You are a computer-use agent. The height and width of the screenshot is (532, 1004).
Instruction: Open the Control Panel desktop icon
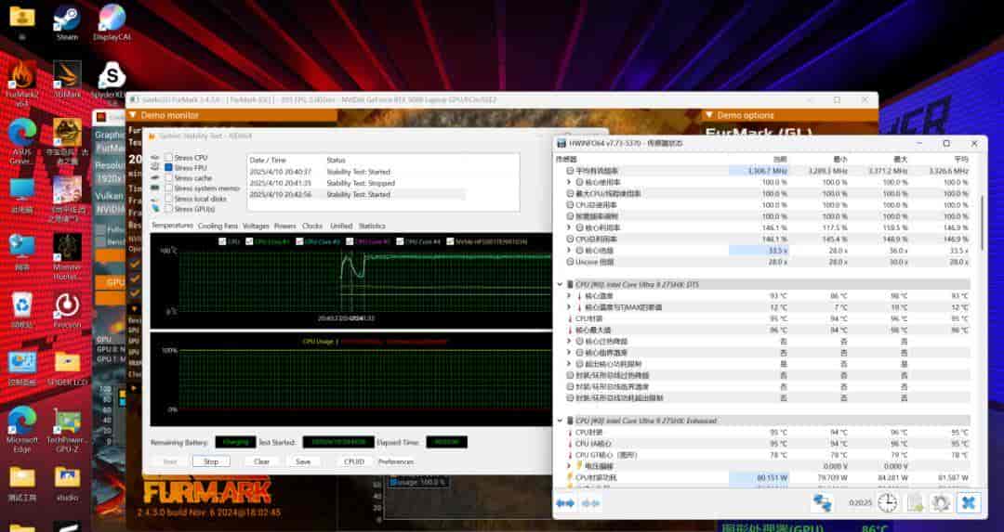(x=22, y=368)
